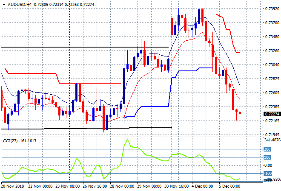
Task: Click the 0.73480 price scale label
Action: point(272,37)
